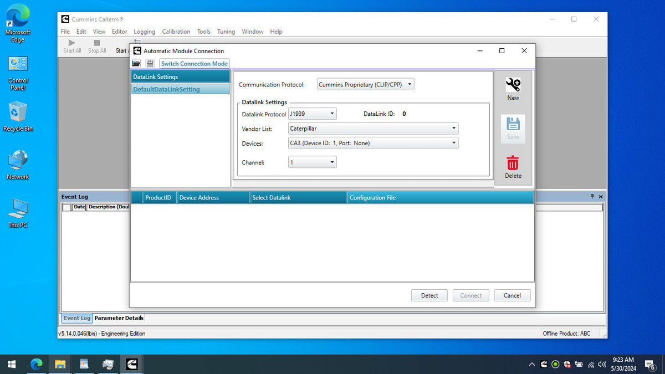Launch Cummins Calterm from the taskbar
Screen dimensions: 665x374
132,364
